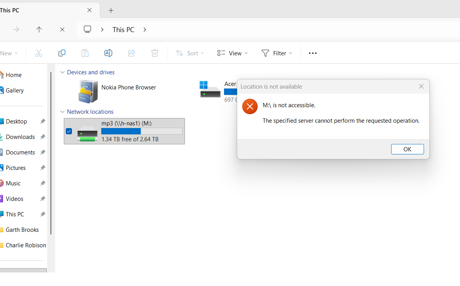
Task: Open the Sort dropdown menu
Action: 190,53
